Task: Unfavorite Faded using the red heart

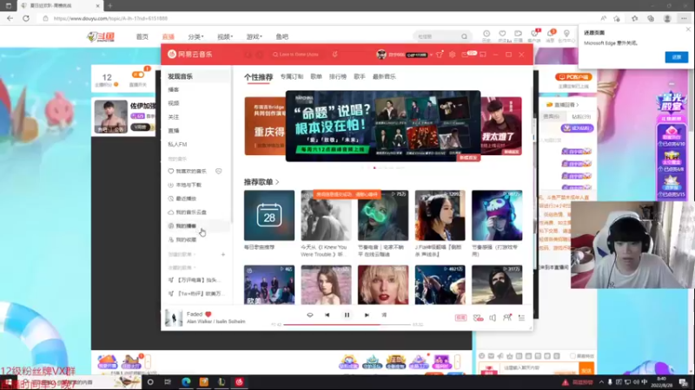Action: coord(208,314)
